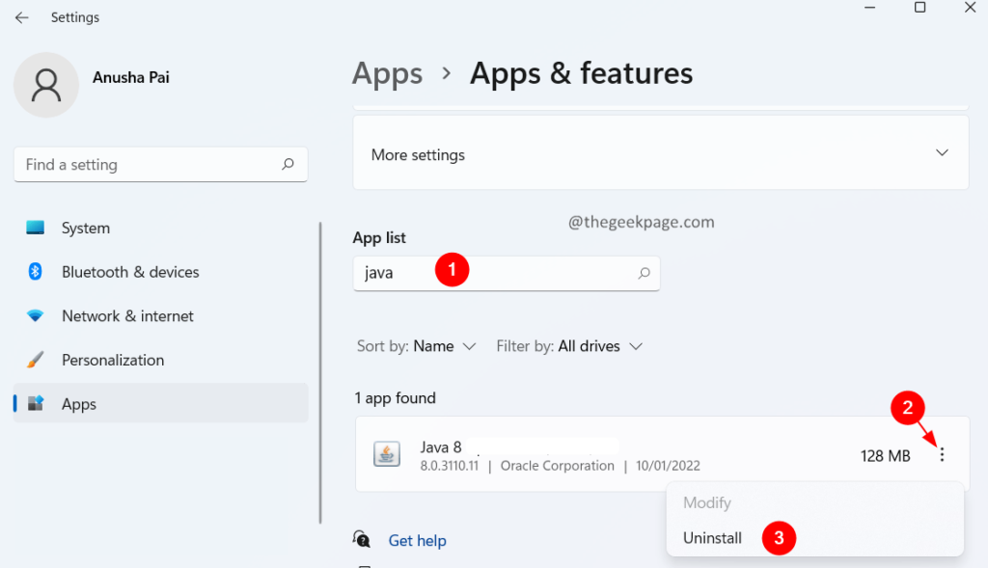Viewport: 988px width, 568px height.
Task: Click the user profile avatar icon
Action: 45,86
